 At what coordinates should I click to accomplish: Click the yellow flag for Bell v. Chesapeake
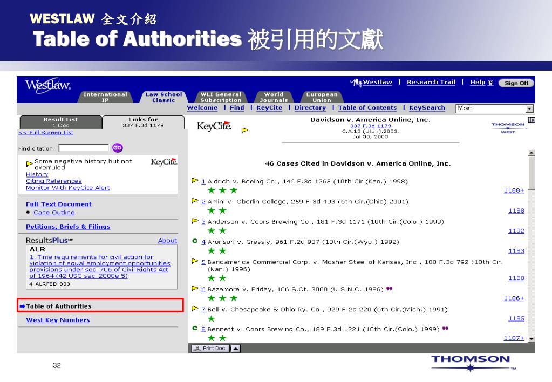[195, 309]
